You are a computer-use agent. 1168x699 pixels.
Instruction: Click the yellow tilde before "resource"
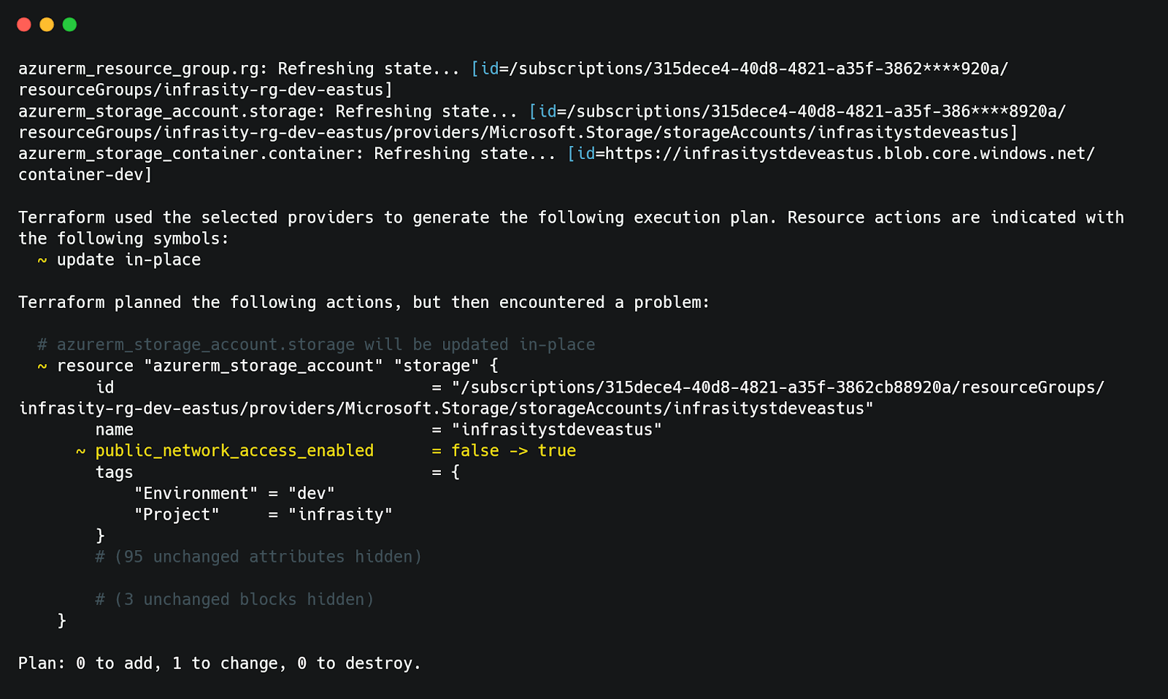[x=42, y=366]
